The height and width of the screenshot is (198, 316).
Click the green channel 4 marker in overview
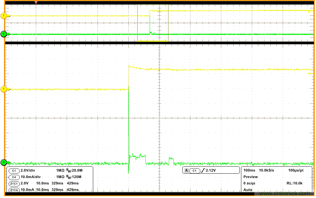[4, 34]
